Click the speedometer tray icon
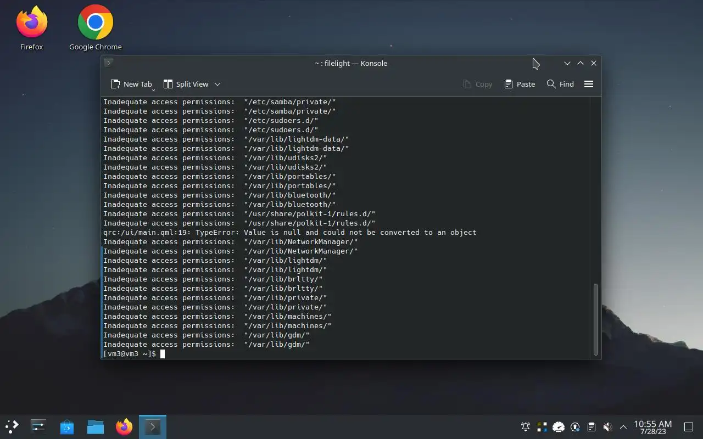 pos(559,427)
